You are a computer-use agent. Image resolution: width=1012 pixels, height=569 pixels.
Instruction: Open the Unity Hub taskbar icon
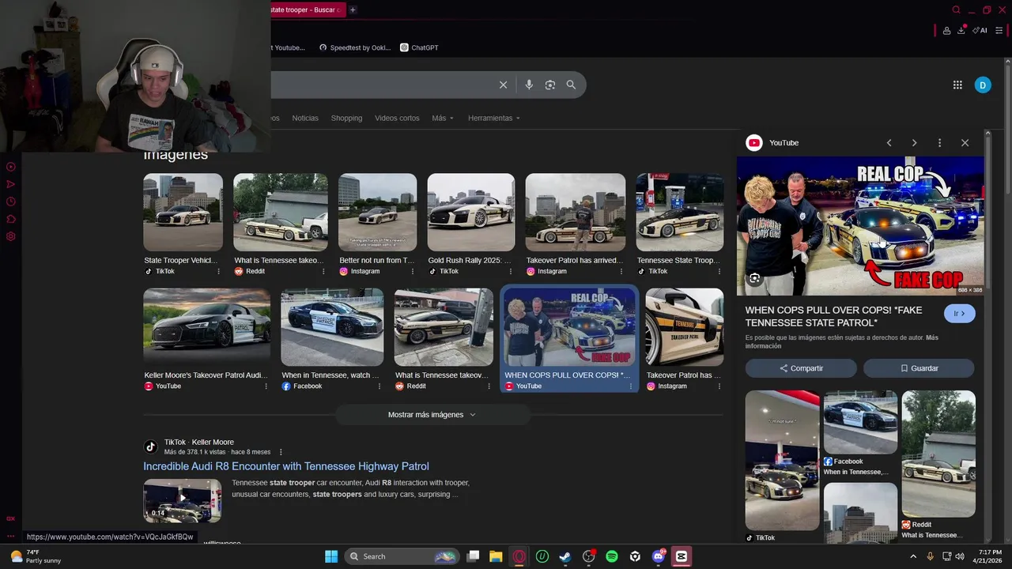pos(635,556)
